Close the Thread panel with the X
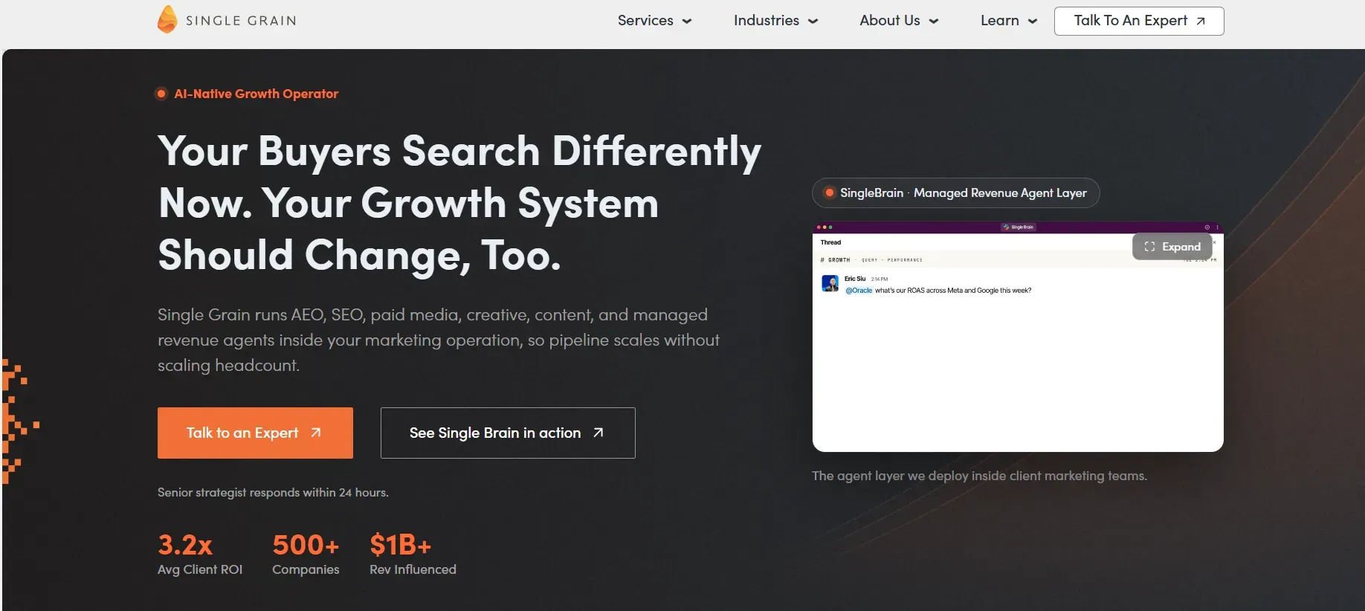The image size is (1365, 611). 1214,242
